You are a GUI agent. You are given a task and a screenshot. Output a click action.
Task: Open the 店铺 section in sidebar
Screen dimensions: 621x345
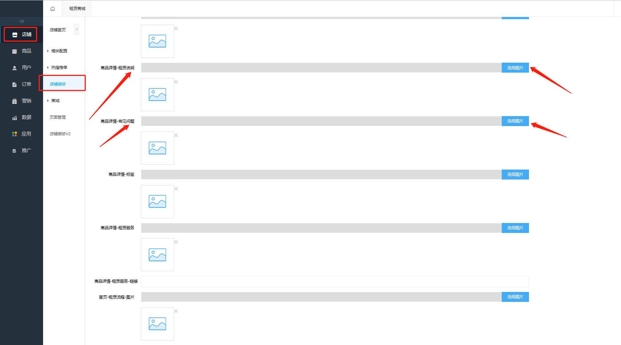pyautogui.click(x=21, y=35)
